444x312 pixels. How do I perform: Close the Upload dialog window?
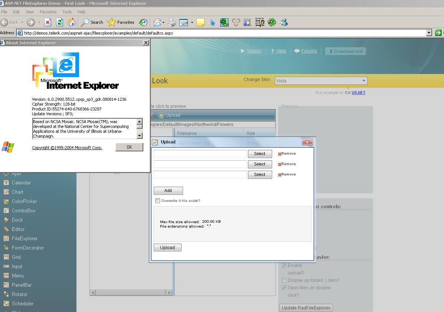tap(307, 142)
